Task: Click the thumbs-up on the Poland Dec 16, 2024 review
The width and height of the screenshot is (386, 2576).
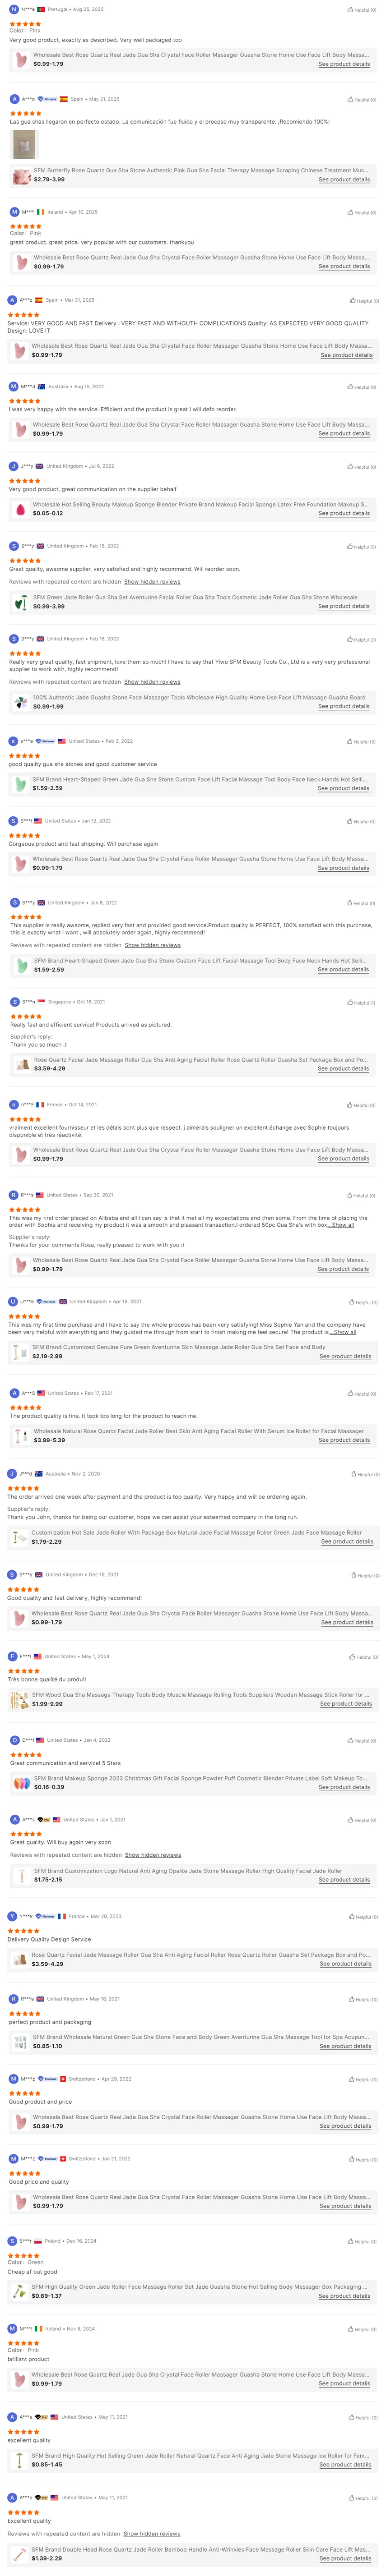Action: click(x=362, y=2242)
